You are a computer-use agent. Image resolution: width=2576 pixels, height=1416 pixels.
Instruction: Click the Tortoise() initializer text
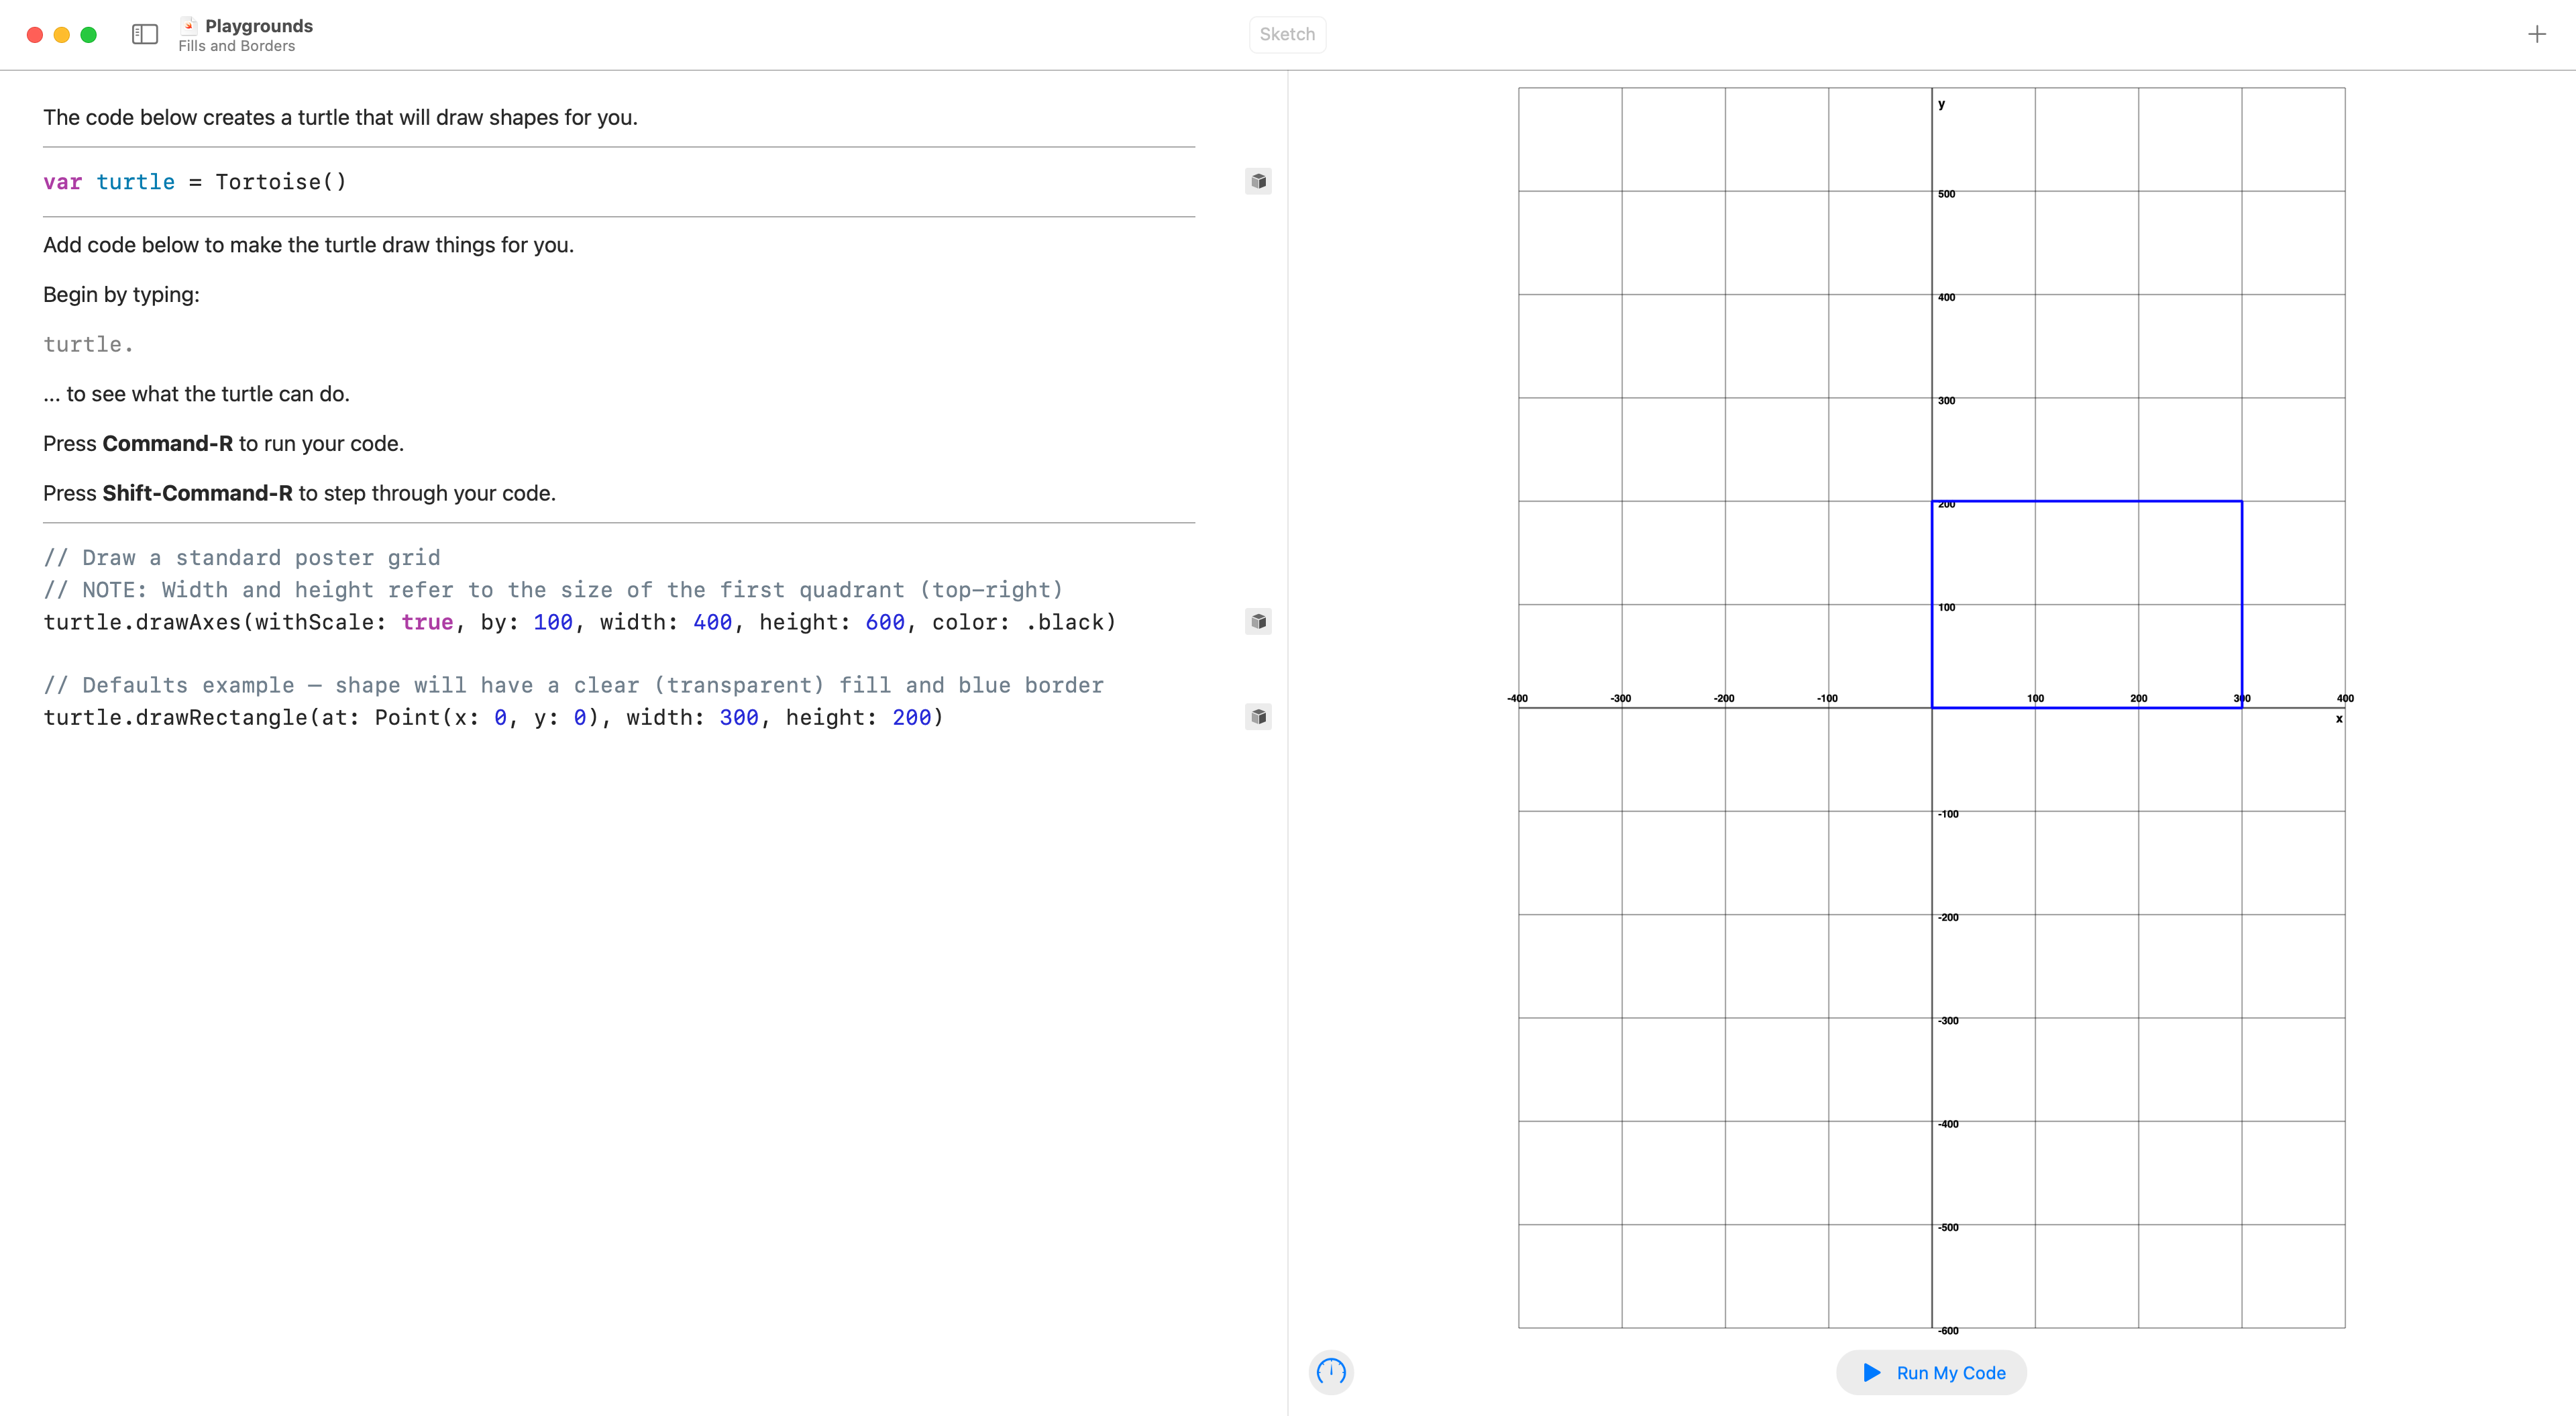281,182
